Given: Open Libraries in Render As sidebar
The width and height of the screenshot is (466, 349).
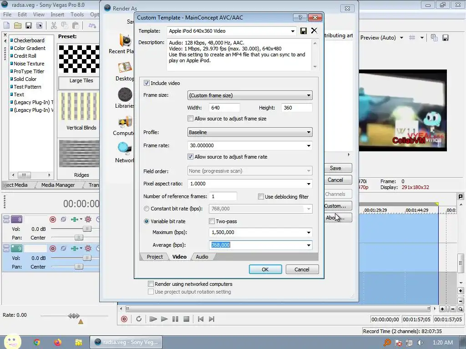Looking at the screenshot, I should coord(125,98).
